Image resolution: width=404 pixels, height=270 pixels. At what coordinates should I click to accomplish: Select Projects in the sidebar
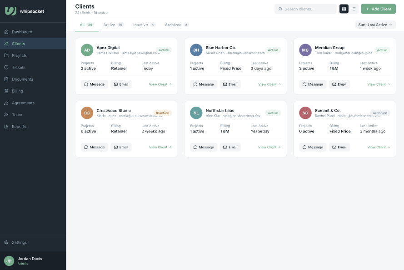coord(20,55)
